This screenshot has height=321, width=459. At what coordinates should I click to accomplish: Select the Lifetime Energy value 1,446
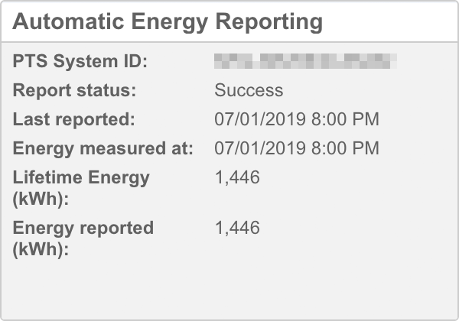click(237, 177)
